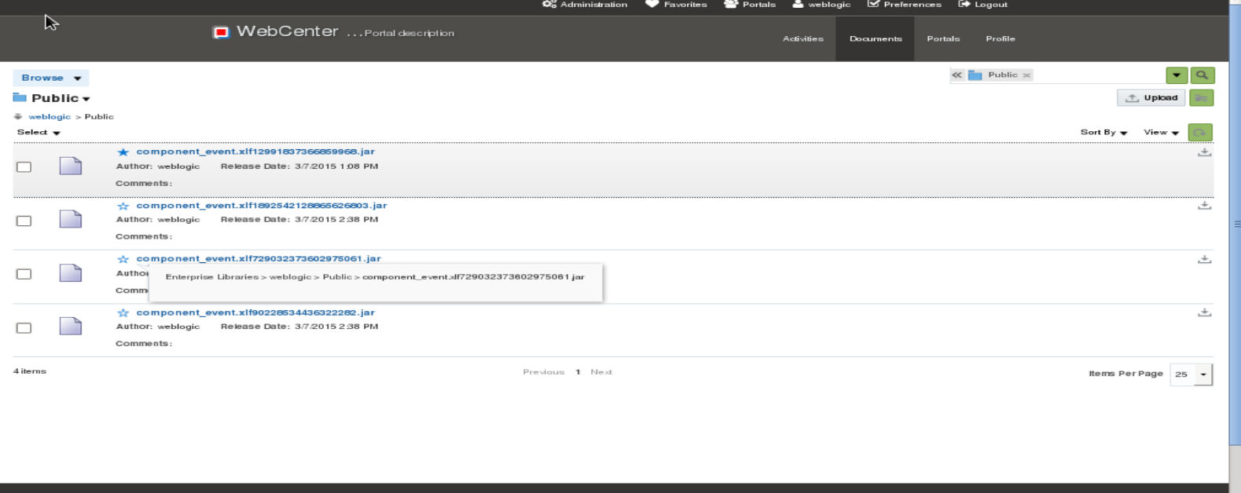Download the xlf1299 jar file
1241x493 pixels.
point(1204,152)
